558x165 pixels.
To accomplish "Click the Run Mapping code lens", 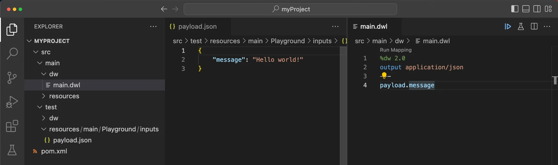I will [x=396, y=50].
